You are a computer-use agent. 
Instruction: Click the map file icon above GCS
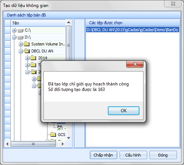tap(60, 127)
